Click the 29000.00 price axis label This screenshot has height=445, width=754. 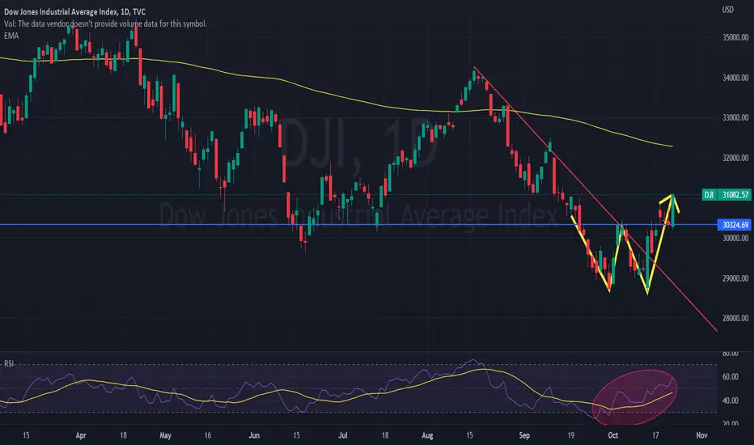[x=735, y=278]
